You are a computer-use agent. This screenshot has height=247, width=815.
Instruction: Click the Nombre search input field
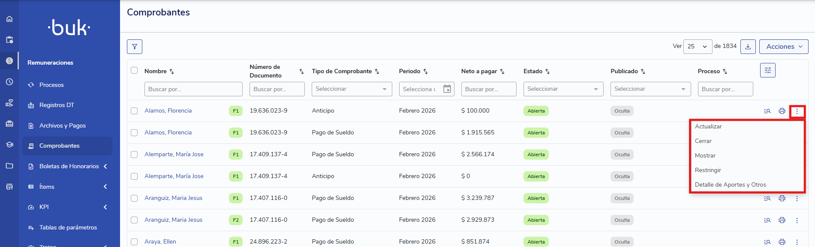click(x=193, y=89)
